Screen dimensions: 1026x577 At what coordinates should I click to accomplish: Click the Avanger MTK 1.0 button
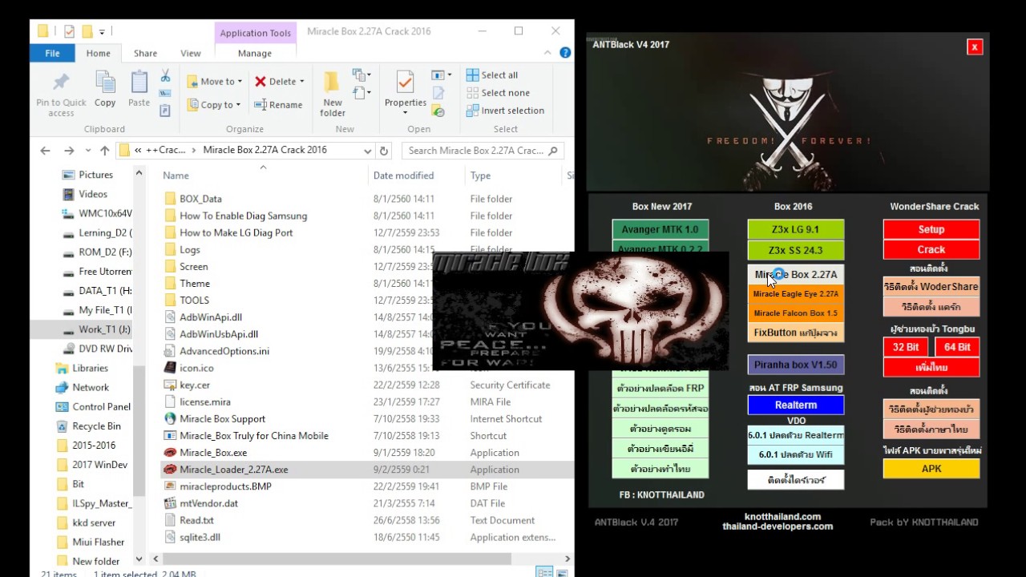(x=660, y=229)
